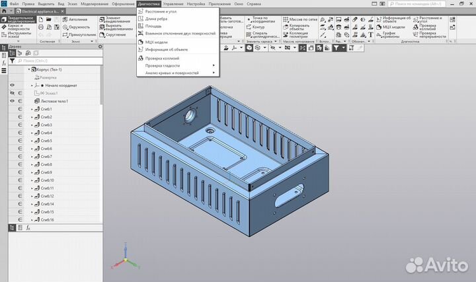Choose Массив по сетке tool
476x282 pixels.
[300, 19]
